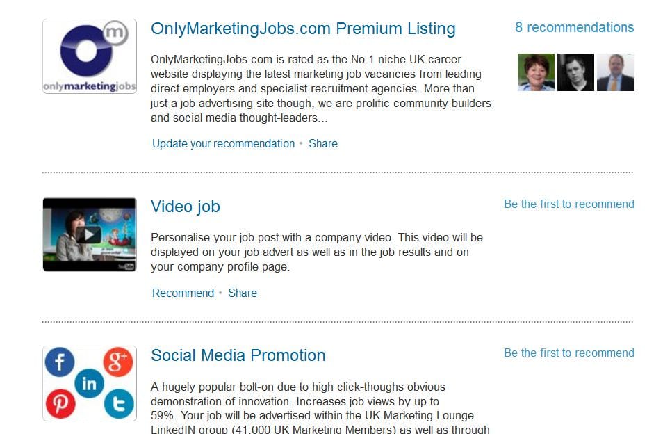Click the Google Plus icon
647x436 pixels.
coord(117,362)
